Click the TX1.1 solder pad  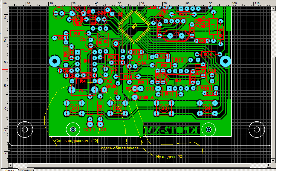pyautogui.click(x=90, y=124)
